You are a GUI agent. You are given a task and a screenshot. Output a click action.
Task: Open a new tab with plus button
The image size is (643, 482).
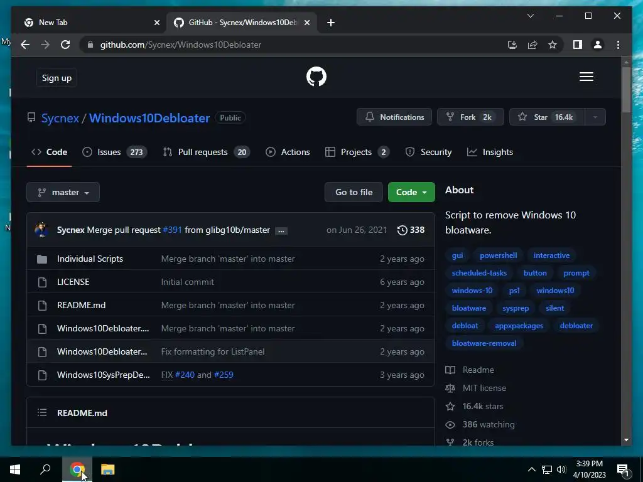[330, 23]
